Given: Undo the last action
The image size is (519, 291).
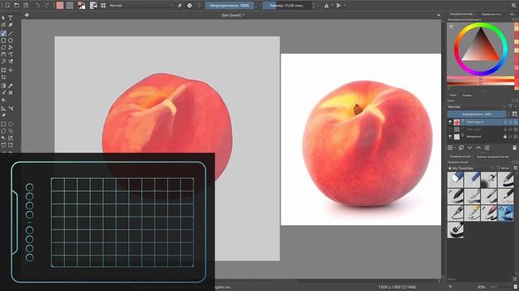Looking at the screenshot, I should pos(38,6).
